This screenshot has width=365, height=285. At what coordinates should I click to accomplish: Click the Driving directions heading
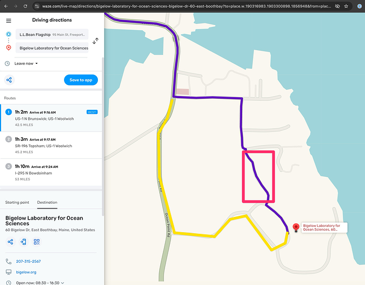coord(52,20)
